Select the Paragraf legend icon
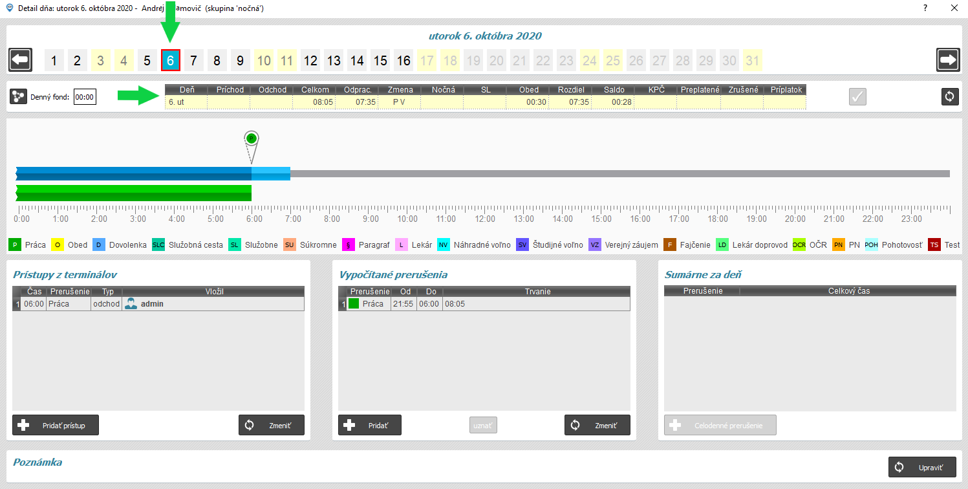Image resolution: width=968 pixels, height=489 pixels. point(348,245)
